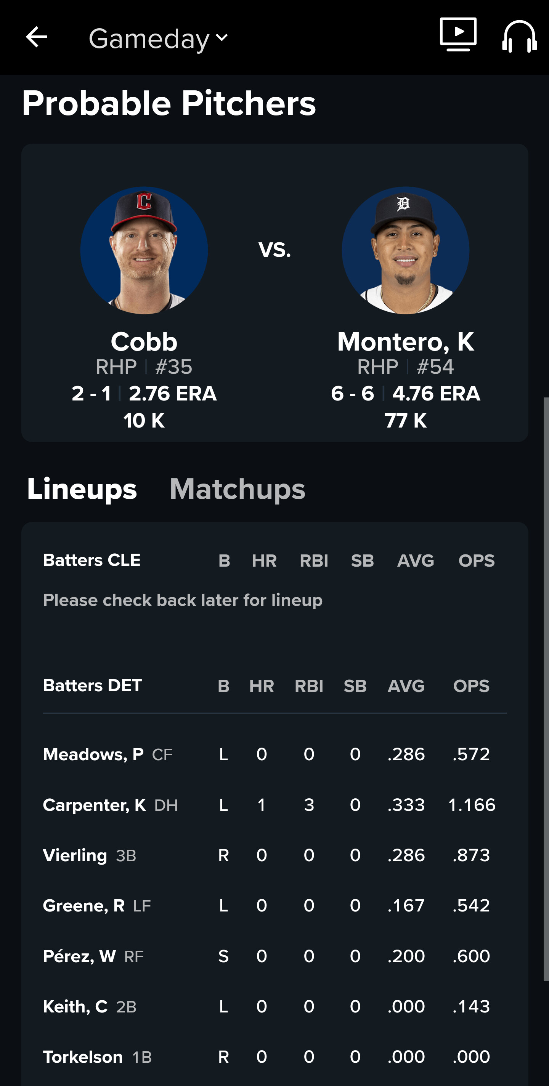This screenshot has width=549, height=1086.
Task: Tap the OPS column header for DET
Action: coord(471,686)
